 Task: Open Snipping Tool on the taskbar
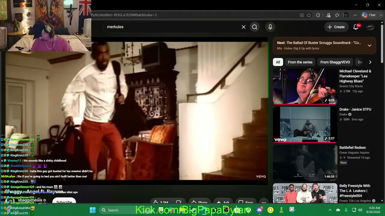click(292, 210)
